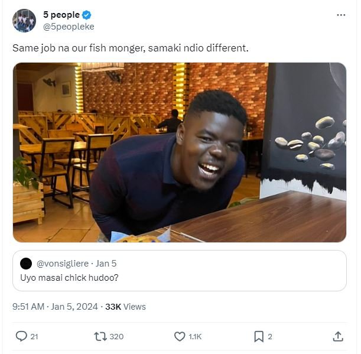The height and width of the screenshot is (354, 361).
Task: Click the 21 replies count
Action: tap(34, 336)
